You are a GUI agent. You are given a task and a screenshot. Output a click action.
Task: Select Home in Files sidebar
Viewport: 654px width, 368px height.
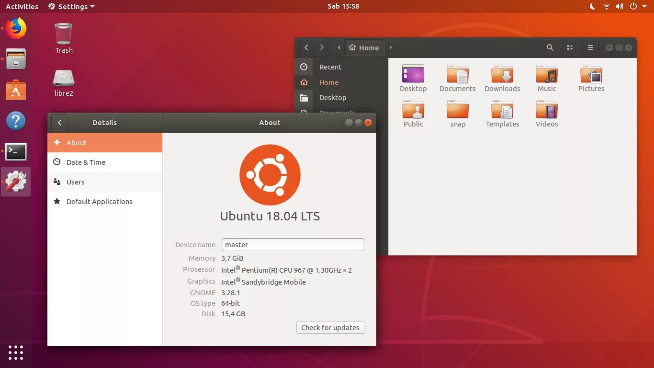click(x=341, y=82)
